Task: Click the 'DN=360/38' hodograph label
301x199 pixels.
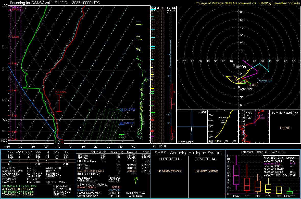Action: point(246,89)
